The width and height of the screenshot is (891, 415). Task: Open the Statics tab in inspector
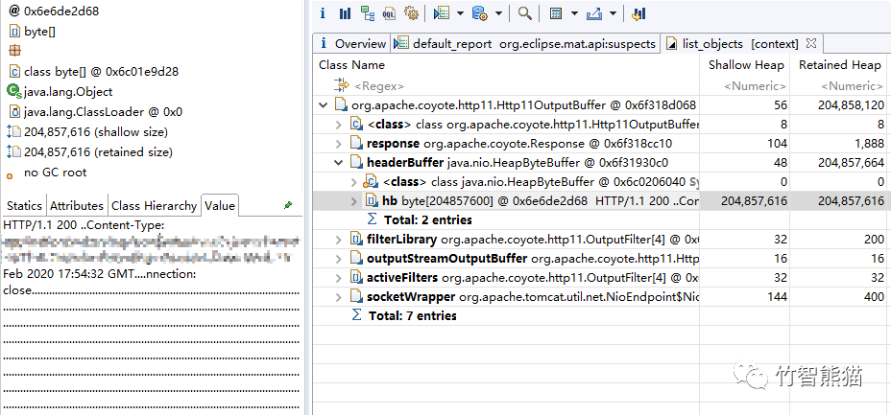pyautogui.click(x=24, y=205)
